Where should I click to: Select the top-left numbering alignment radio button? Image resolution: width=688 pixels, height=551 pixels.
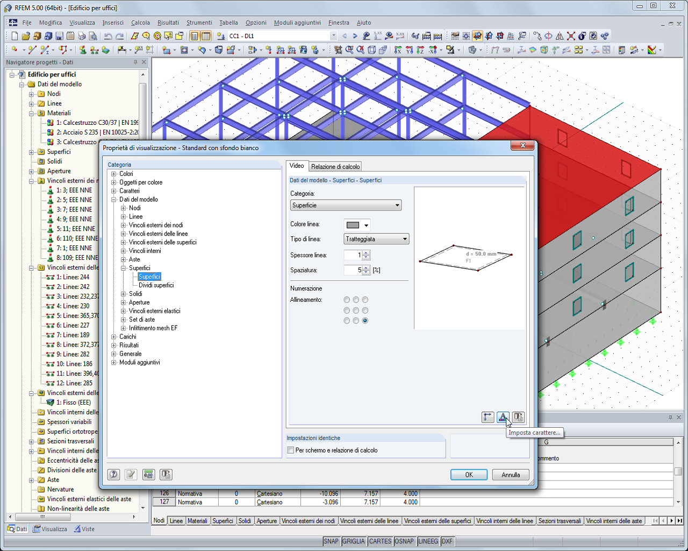pos(347,300)
